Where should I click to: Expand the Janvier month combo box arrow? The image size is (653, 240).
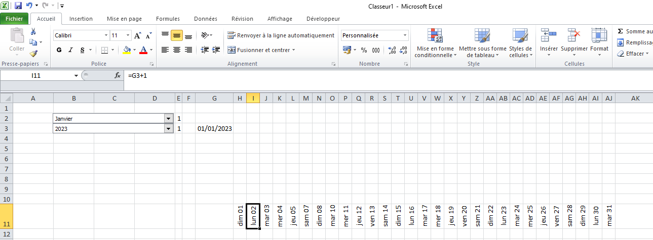pos(168,118)
